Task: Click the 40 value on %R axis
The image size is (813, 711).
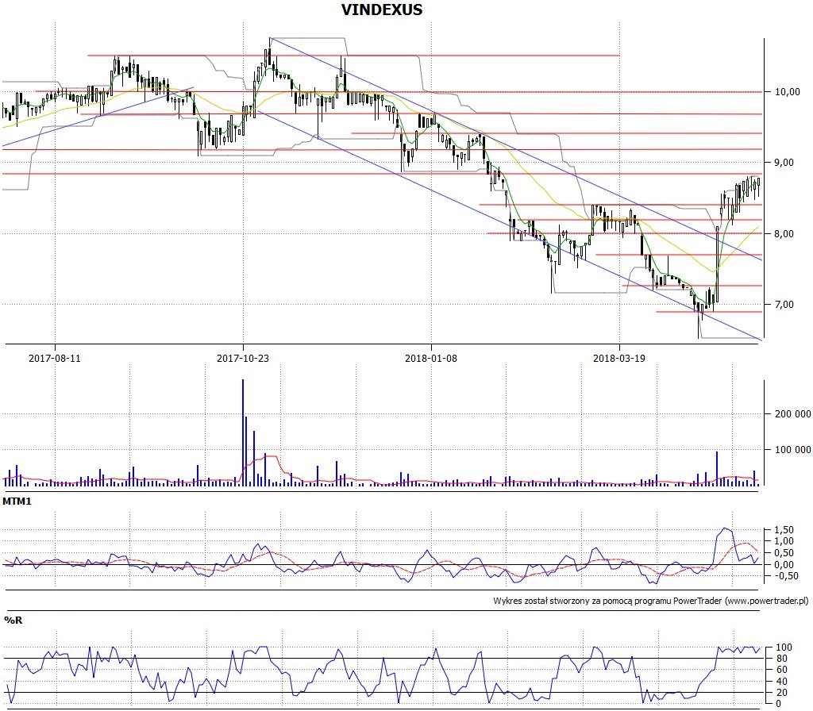Action: [x=781, y=682]
